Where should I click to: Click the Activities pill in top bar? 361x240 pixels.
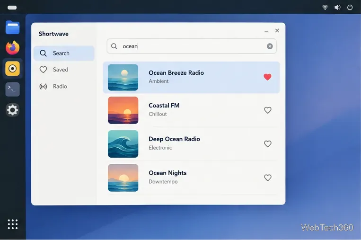coord(12,8)
